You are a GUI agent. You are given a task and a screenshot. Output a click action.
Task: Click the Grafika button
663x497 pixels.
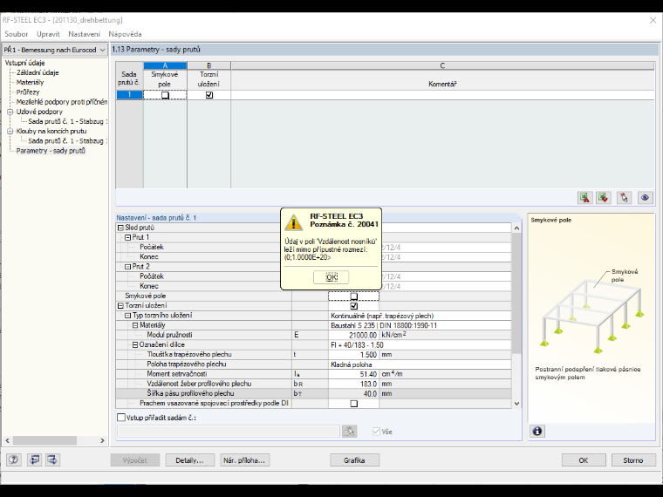[354, 460]
